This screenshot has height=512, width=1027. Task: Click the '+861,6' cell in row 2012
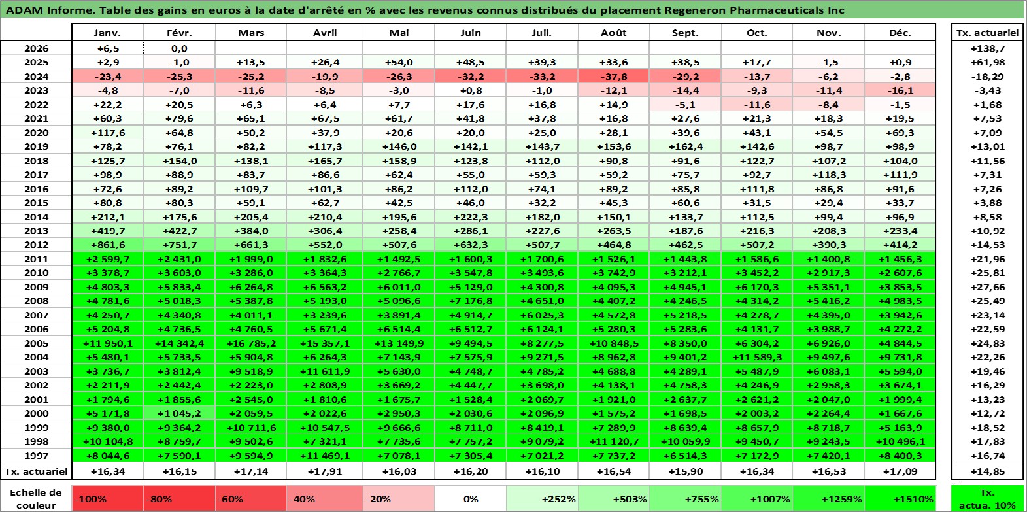[x=107, y=245]
